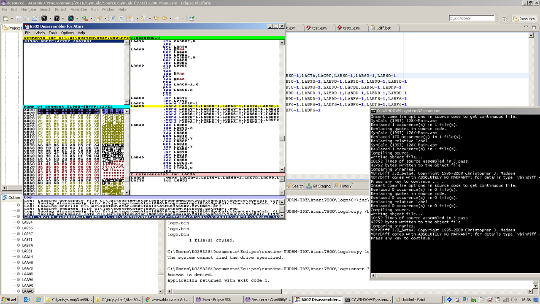Click the Quick Access input field
This screenshot has width=540, height=304.
pos(471,18)
